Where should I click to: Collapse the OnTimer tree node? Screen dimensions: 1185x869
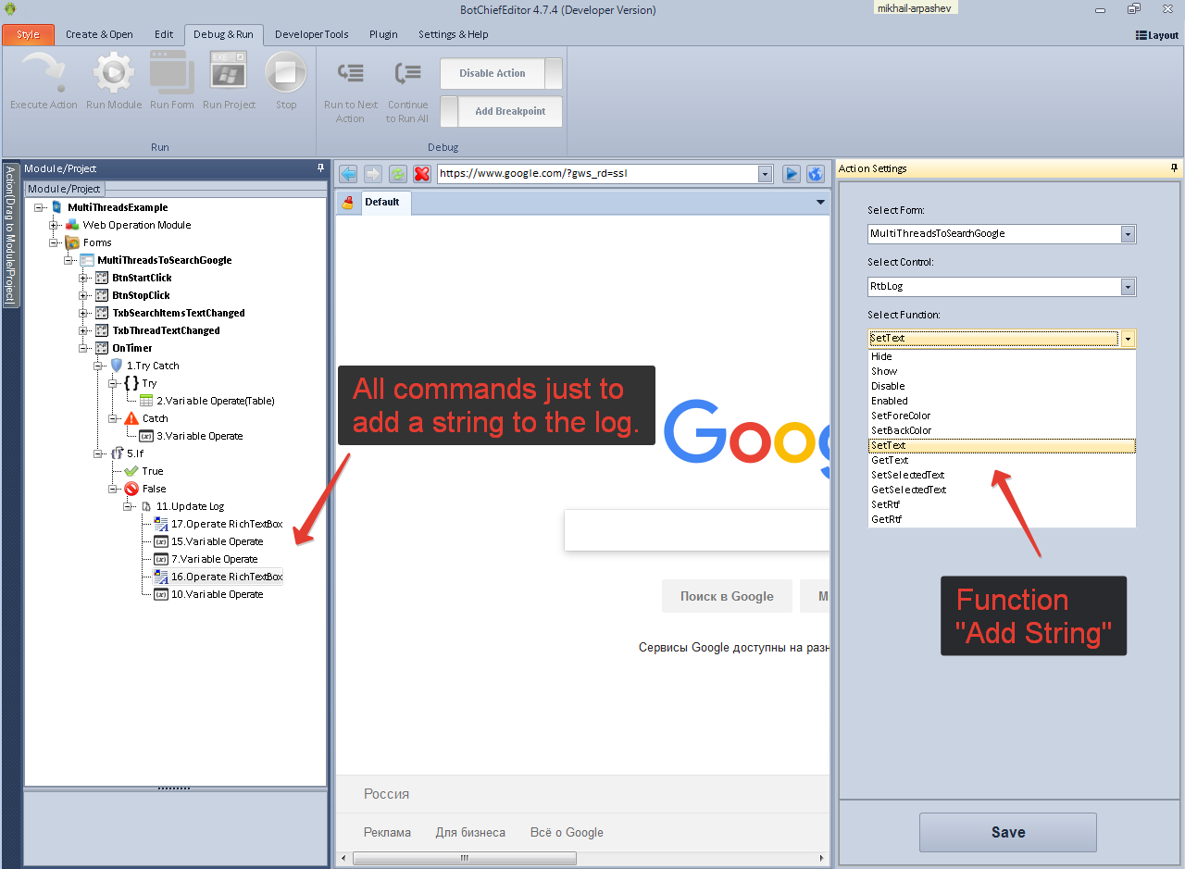point(84,348)
